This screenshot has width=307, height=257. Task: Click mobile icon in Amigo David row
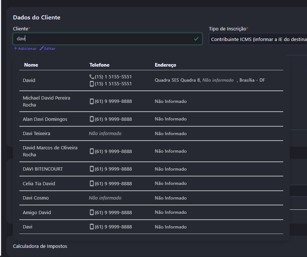pyautogui.click(x=92, y=212)
